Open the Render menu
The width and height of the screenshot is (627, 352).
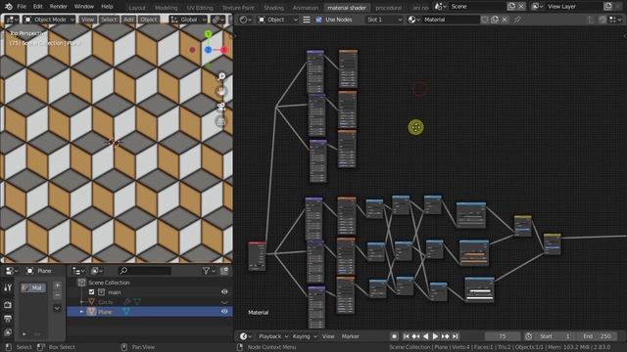pyautogui.click(x=59, y=7)
